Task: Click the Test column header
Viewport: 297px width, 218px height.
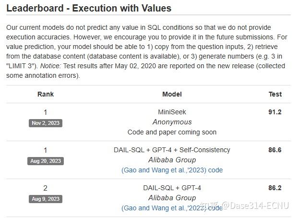Action: coord(275,94)
